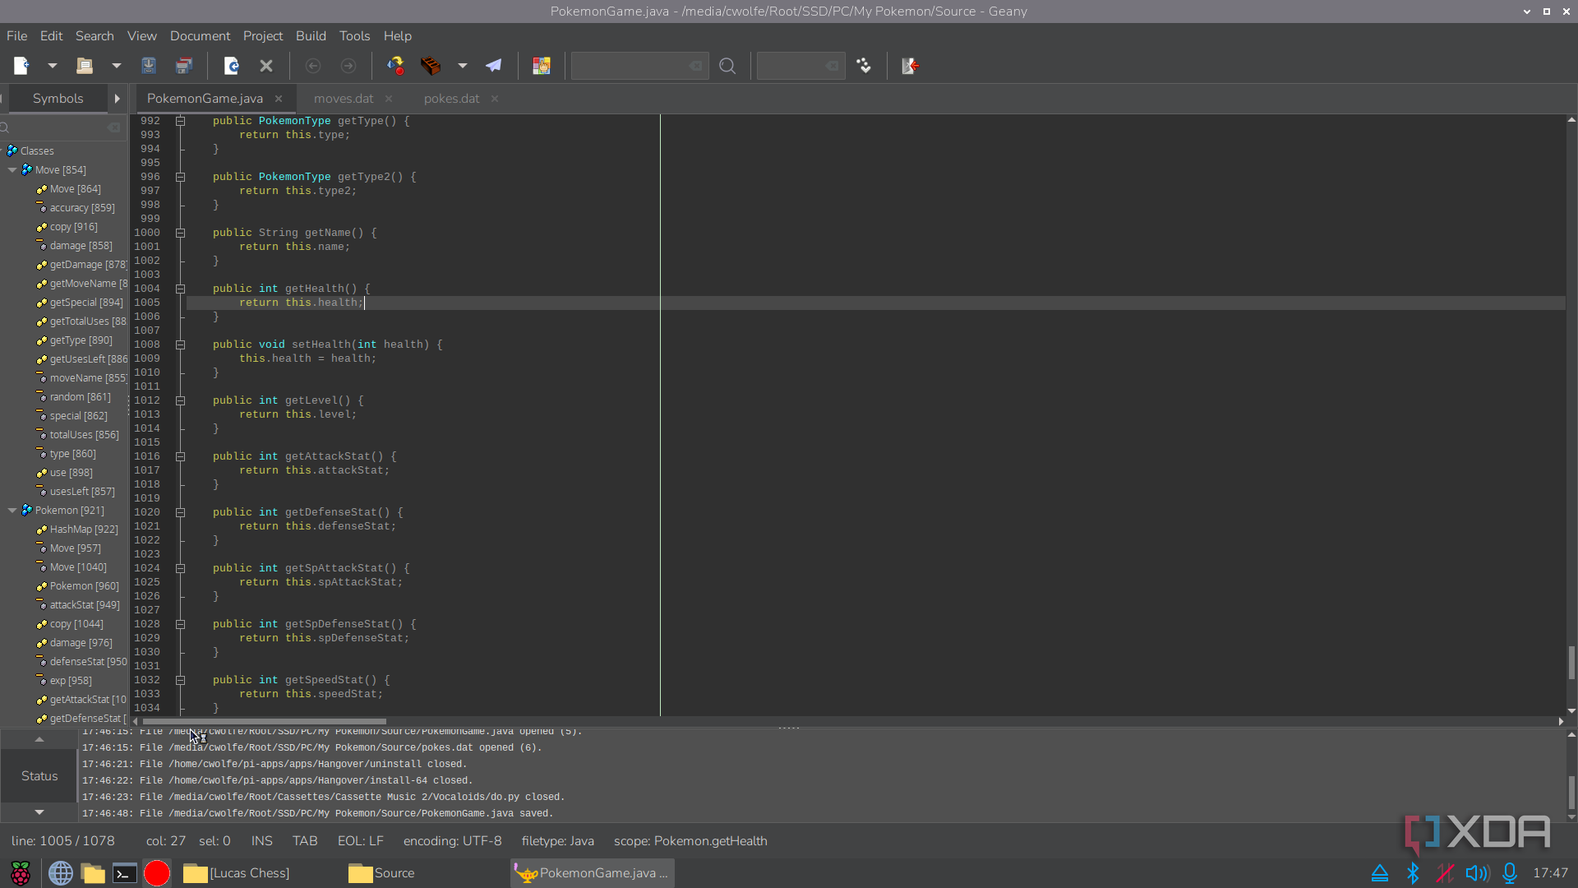Click the Build brick icon
This screenshot has width=1578, height=888.
431,66
